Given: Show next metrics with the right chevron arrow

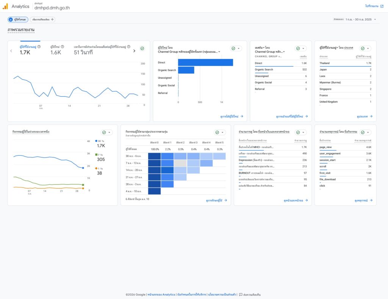Looking at the screenshot, I should 134,51.
